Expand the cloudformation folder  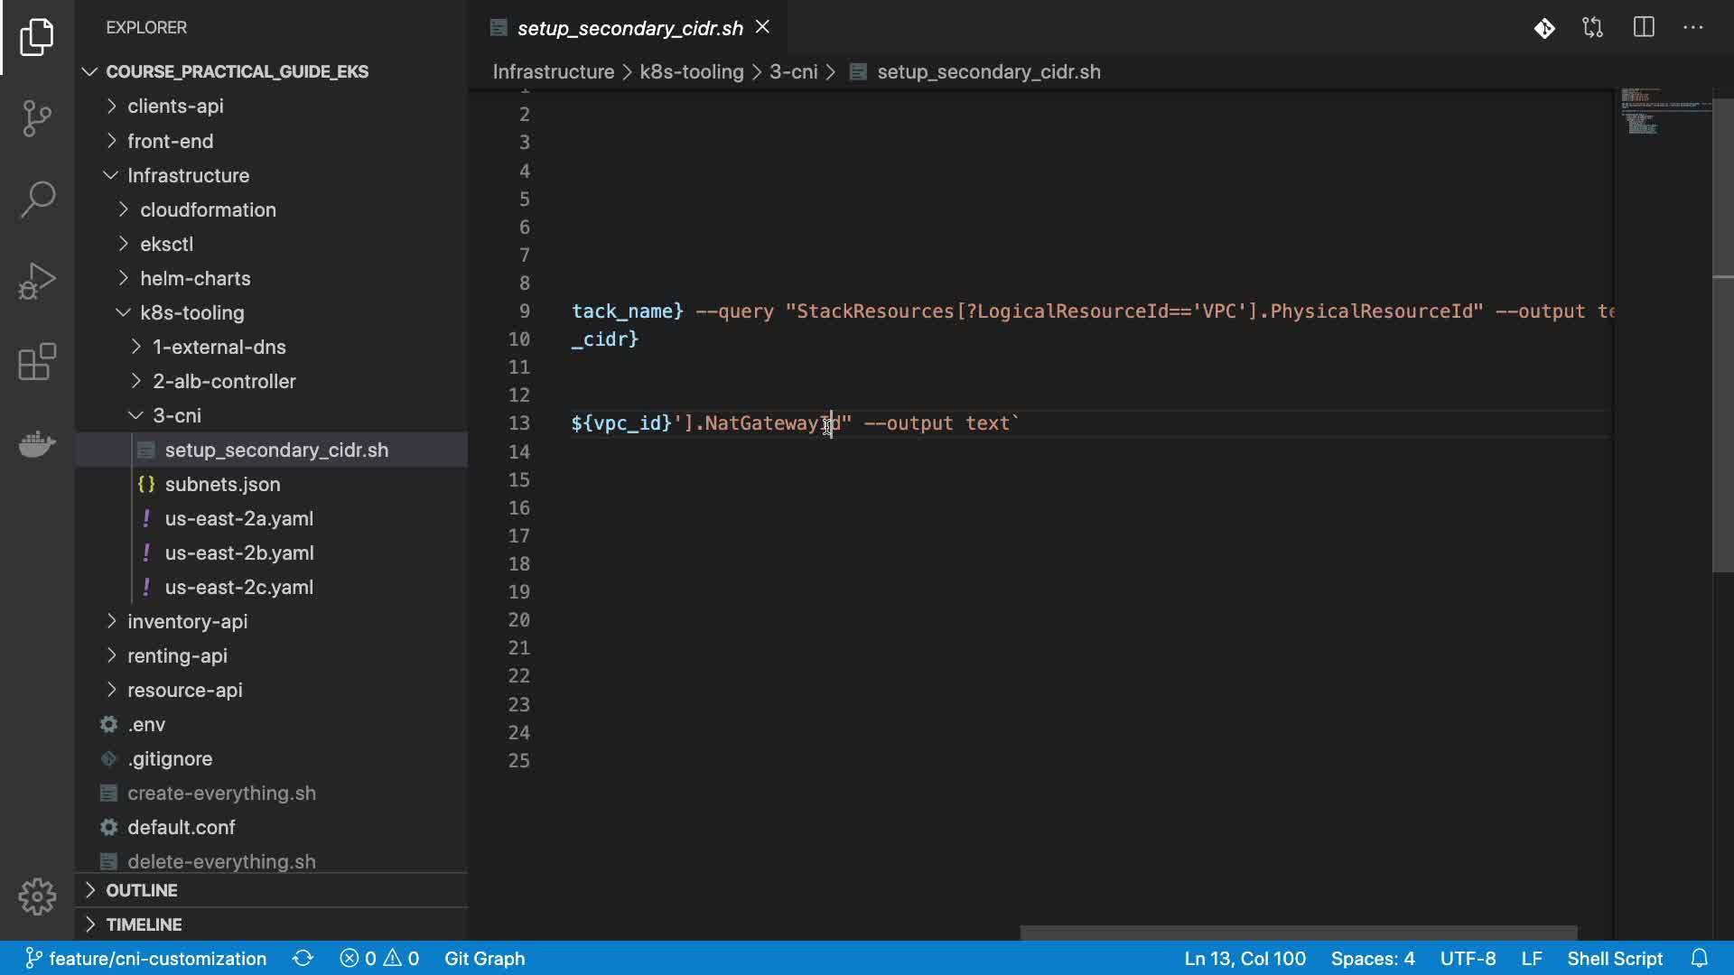pyautogui.click(x=208, y=209)
